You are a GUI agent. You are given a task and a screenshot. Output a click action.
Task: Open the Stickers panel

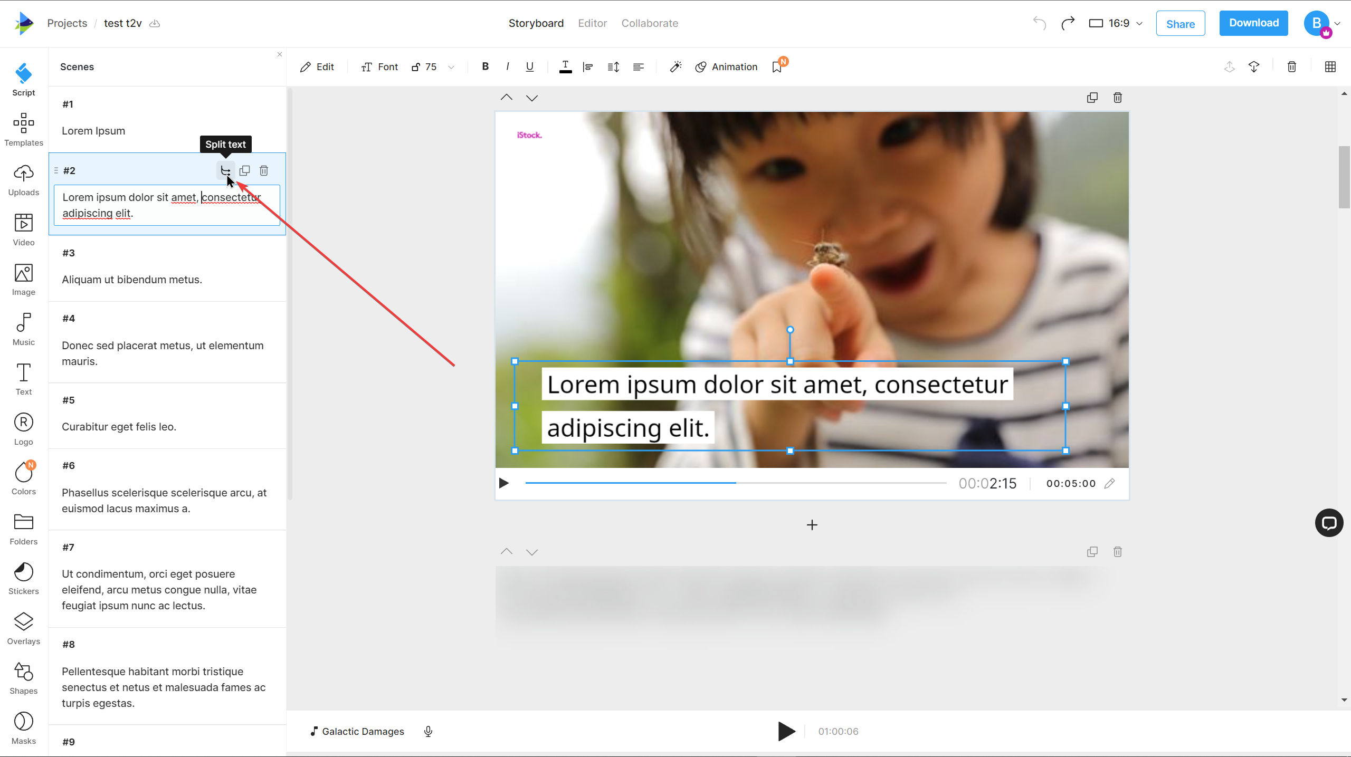pos(24,578)
